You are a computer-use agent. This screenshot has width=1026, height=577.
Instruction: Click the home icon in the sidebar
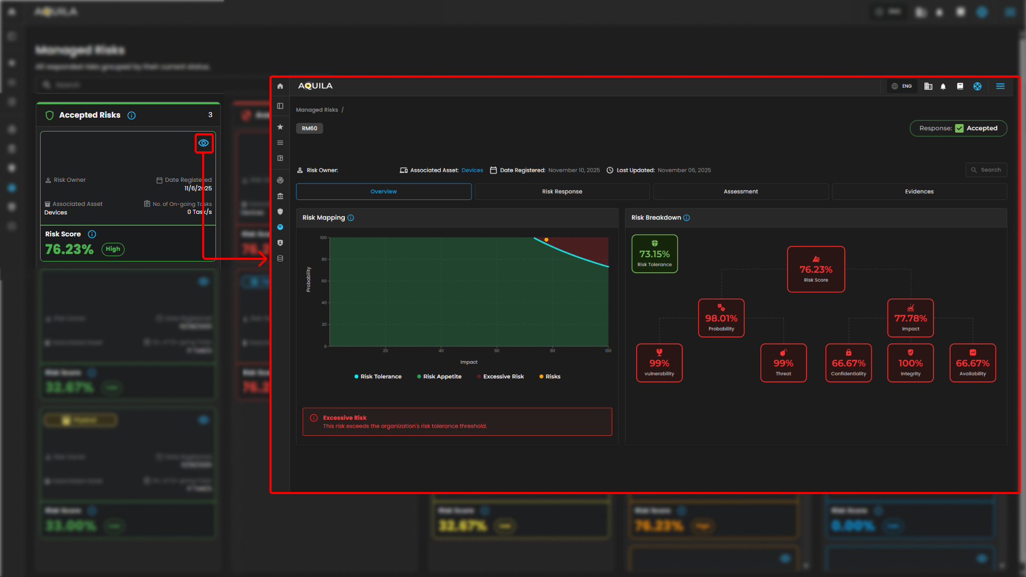(280, 86)
